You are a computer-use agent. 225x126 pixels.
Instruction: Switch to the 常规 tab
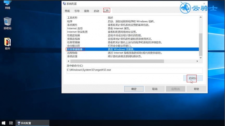(67, 11)
